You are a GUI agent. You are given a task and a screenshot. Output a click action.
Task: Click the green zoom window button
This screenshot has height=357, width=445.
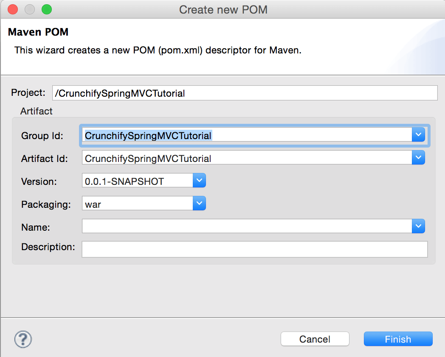tap(46, 9)
